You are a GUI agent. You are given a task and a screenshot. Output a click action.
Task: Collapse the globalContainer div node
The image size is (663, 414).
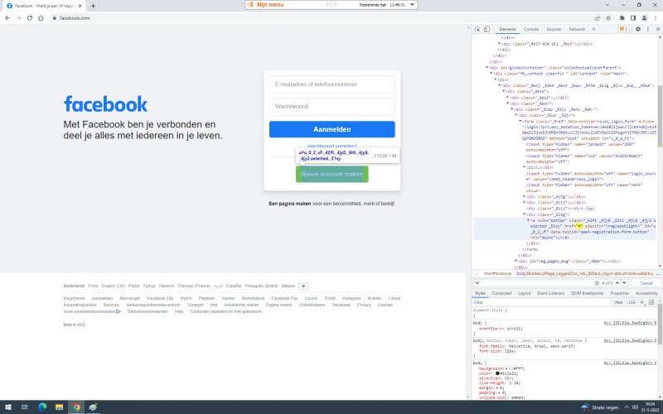[486, 68]
